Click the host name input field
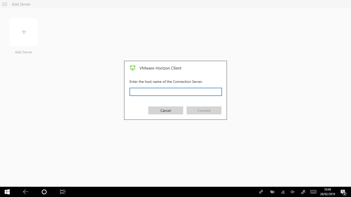The image size is (351, 197). (x=175, y=92)
